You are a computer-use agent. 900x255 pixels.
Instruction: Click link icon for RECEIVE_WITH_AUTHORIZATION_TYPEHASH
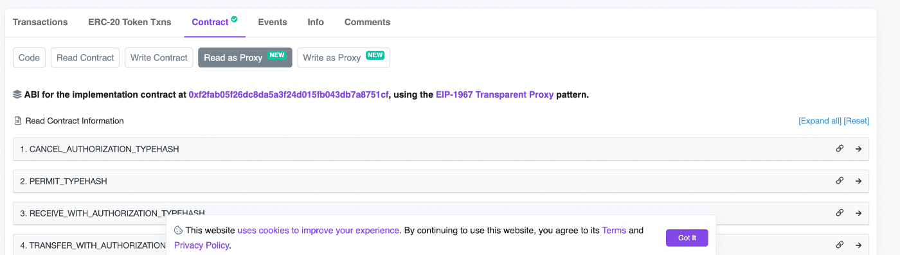click(840, 213)
